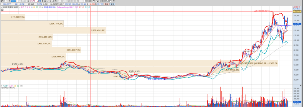Click the stock code input field
Image resolution: width=303 pixels, height=107 pixels.
[14, 1]
